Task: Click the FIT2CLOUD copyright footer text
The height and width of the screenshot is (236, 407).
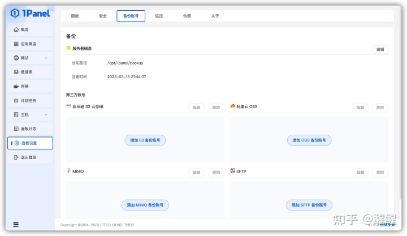Action: (x=97, y=225)
